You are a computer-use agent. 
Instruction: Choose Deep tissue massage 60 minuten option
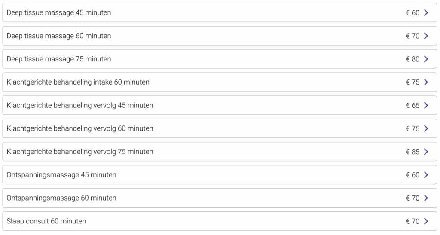point(59,36)
